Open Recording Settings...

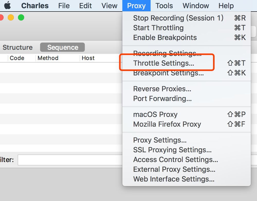click(187, 53)
